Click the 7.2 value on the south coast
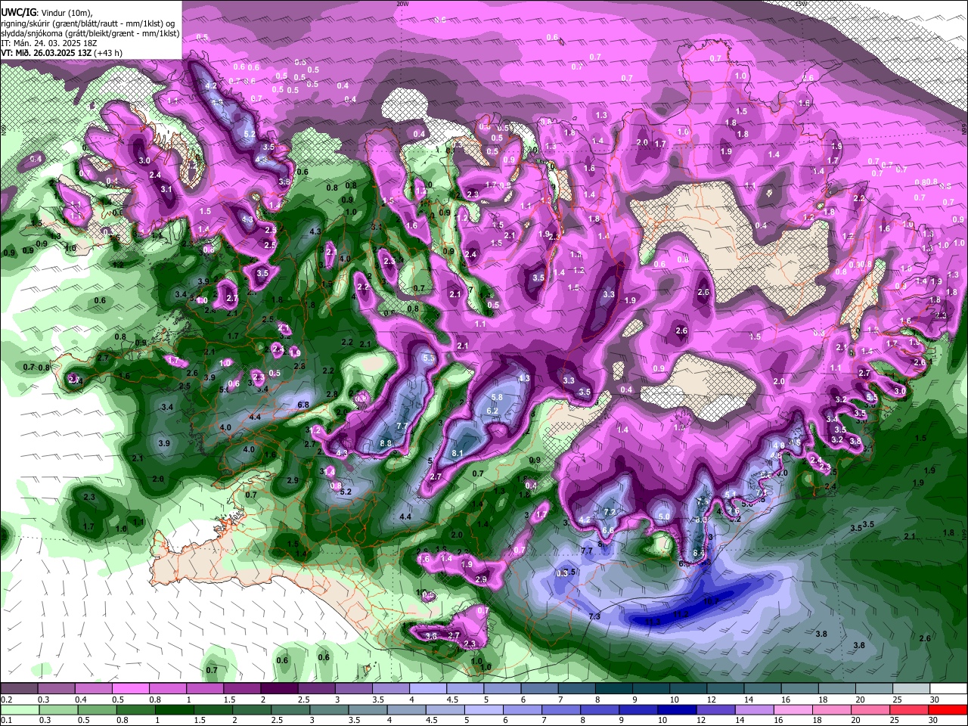 coord(610,513)
